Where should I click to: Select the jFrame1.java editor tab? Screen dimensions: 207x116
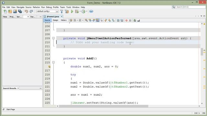click(x=53, y=17)
